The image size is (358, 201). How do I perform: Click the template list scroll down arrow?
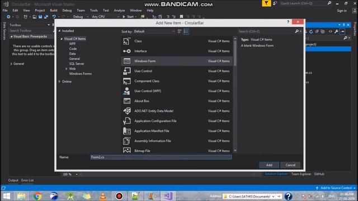235,151
